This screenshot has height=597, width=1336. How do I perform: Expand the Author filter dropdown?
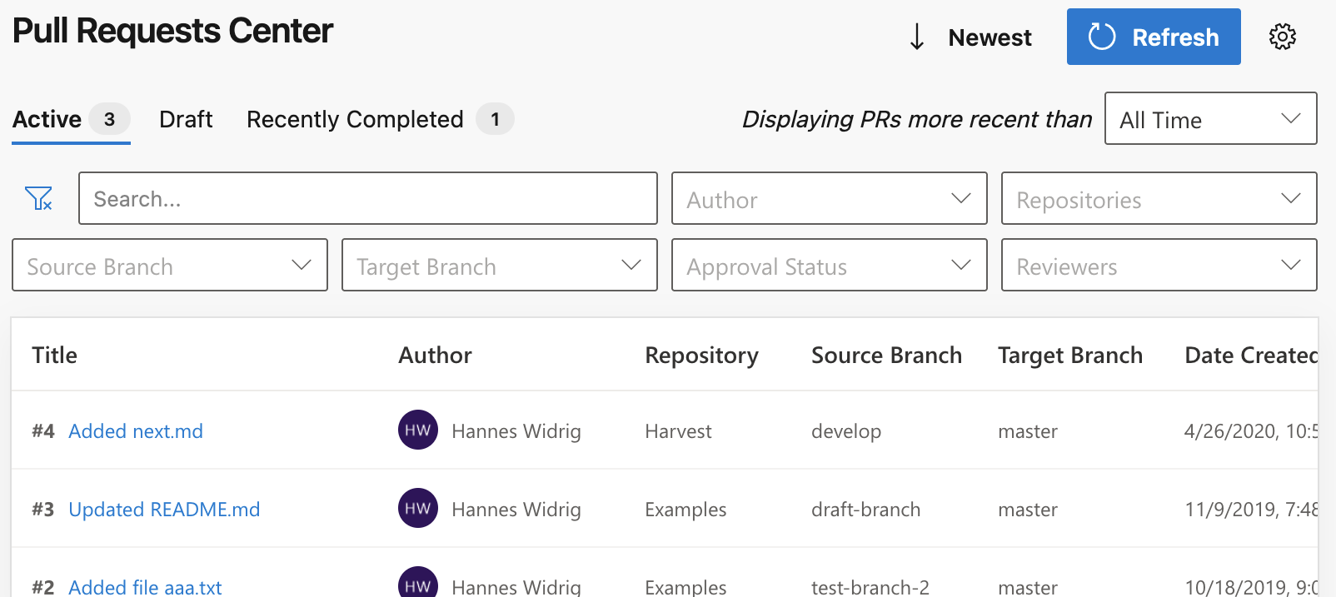(x=829, y=198)
